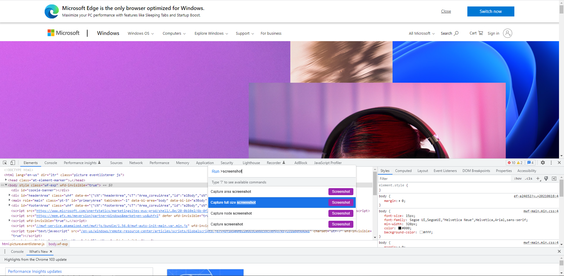Expand the head element node
Viewport: 564px width, 276px height.
[x=6, y=180]
